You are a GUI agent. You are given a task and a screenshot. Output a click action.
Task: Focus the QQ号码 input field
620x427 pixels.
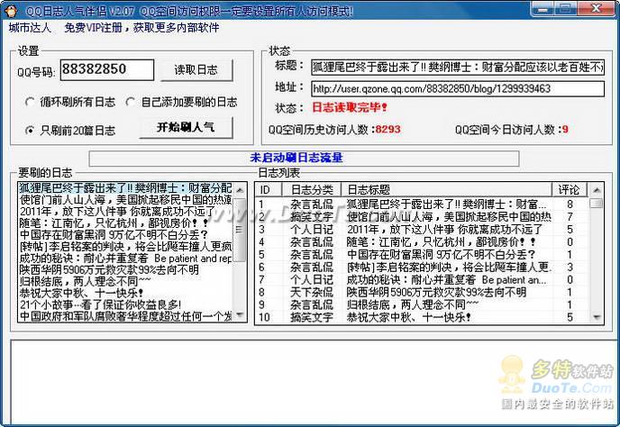(x=106, y=70)
